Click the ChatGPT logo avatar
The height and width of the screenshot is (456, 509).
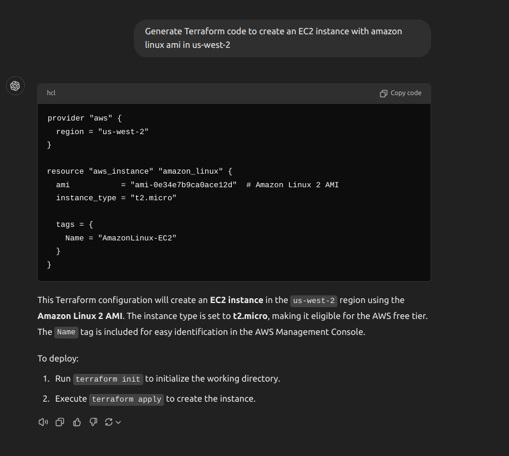click(15, 86)
